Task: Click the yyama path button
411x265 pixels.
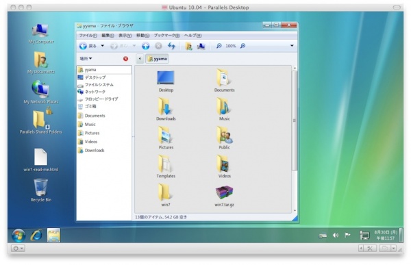Action: (x=157, y=59)
